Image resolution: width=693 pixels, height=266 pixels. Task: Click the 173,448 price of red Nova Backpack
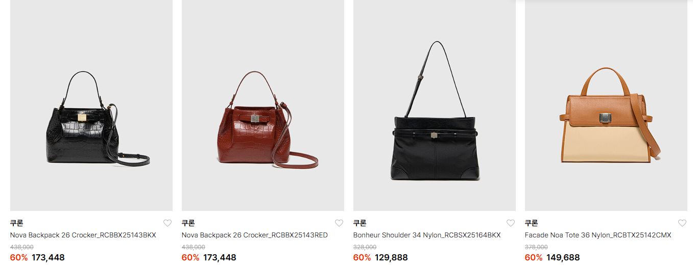(x=220, y=258)
